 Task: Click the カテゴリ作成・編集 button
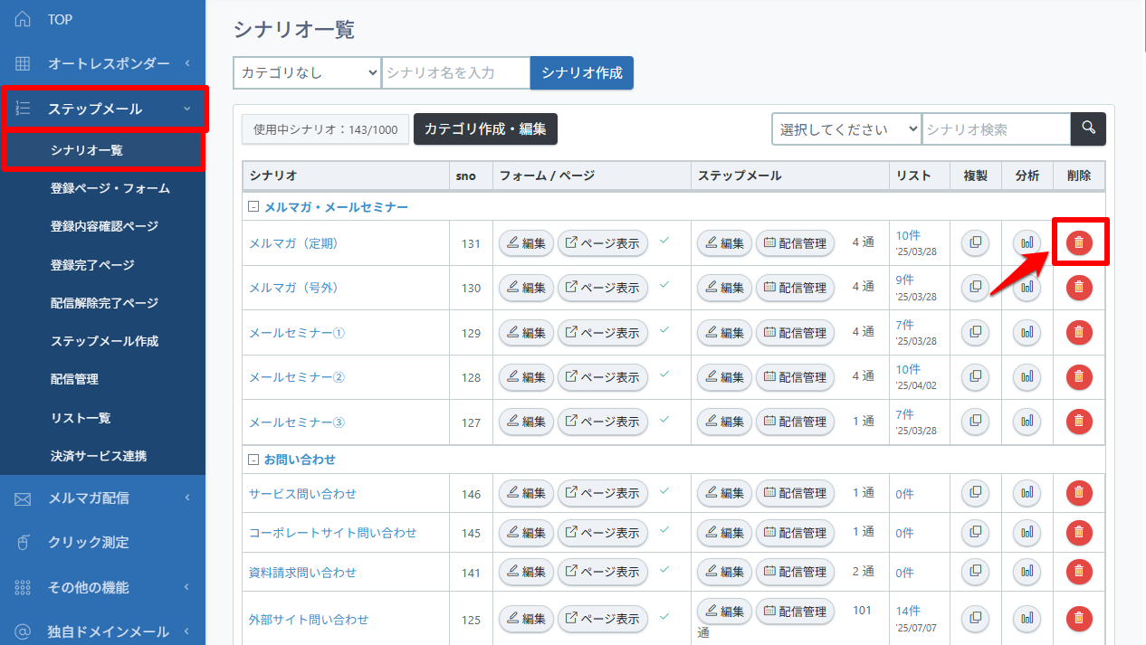(485, 129)
